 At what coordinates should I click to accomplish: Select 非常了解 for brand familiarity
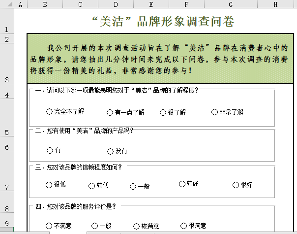tap(214, 112)
